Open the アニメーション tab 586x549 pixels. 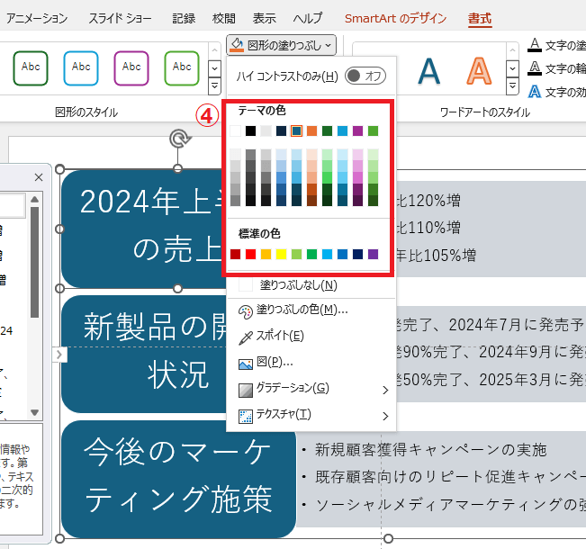pos(37,18)
